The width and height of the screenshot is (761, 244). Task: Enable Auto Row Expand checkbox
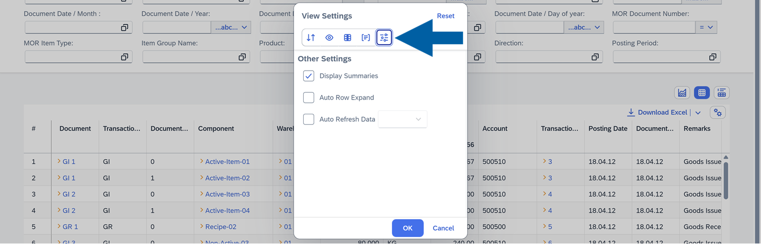tap(308, 97)
